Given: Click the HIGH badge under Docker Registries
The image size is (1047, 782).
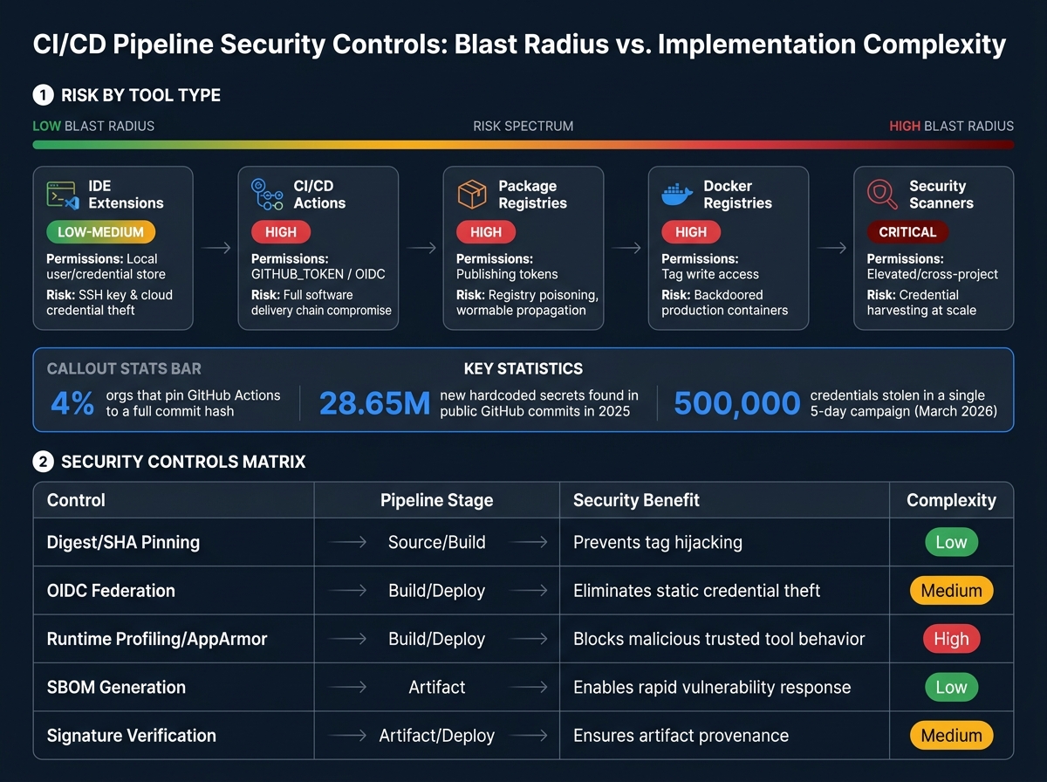Looking at the screenshot, I should (691, 232).
